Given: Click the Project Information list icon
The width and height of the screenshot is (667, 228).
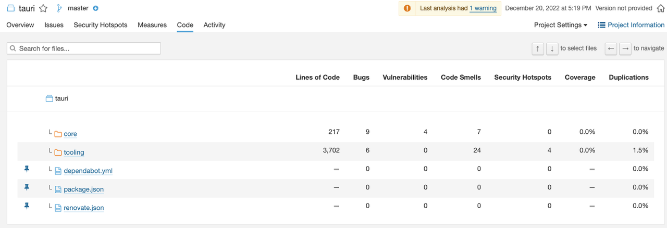Looking at the screenshot, I should (601, 25).
